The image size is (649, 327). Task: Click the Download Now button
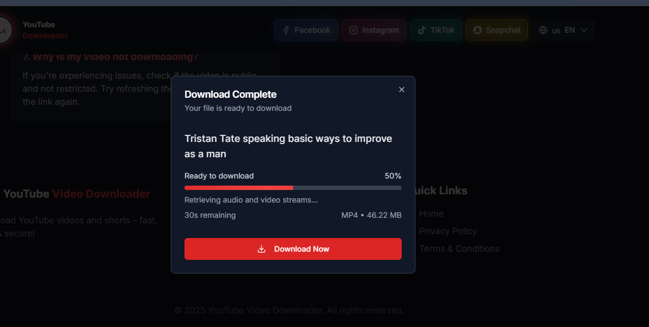pos(293,249)
